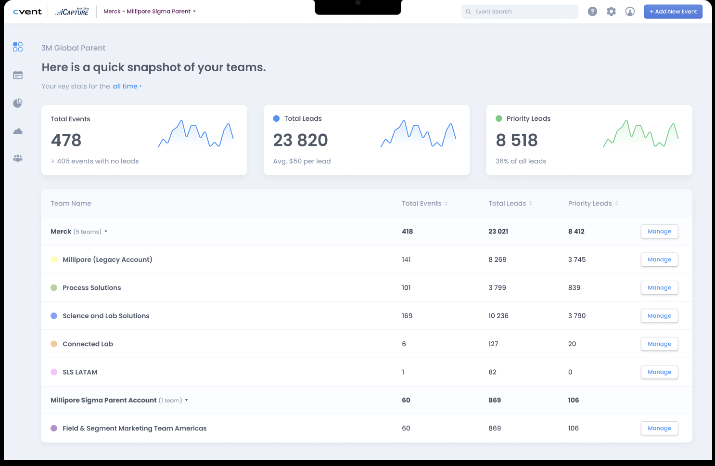Open the teams people icon in sidebar
This screenshot has height=466, width=715.
(18, 158)
